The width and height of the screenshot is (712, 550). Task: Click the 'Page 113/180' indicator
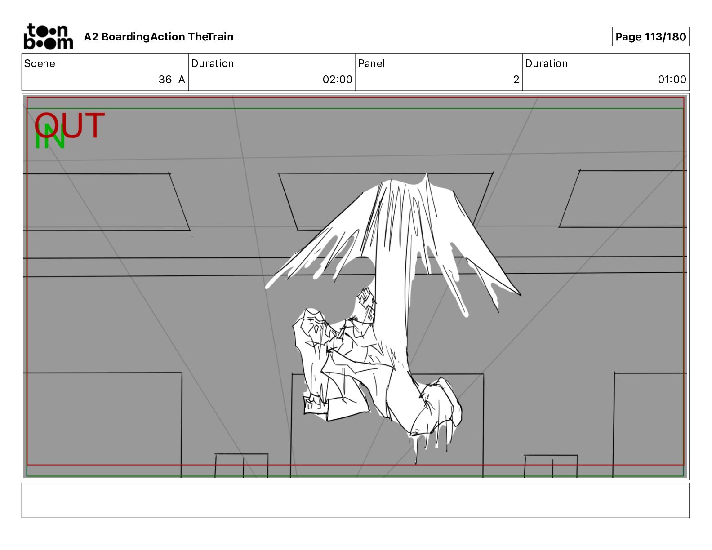click(x=650, y=37)
